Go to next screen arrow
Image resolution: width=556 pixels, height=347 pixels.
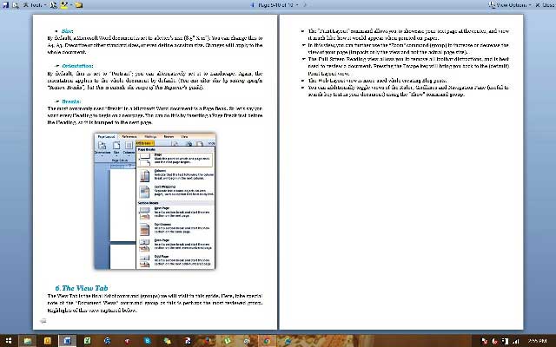point(305,5)
